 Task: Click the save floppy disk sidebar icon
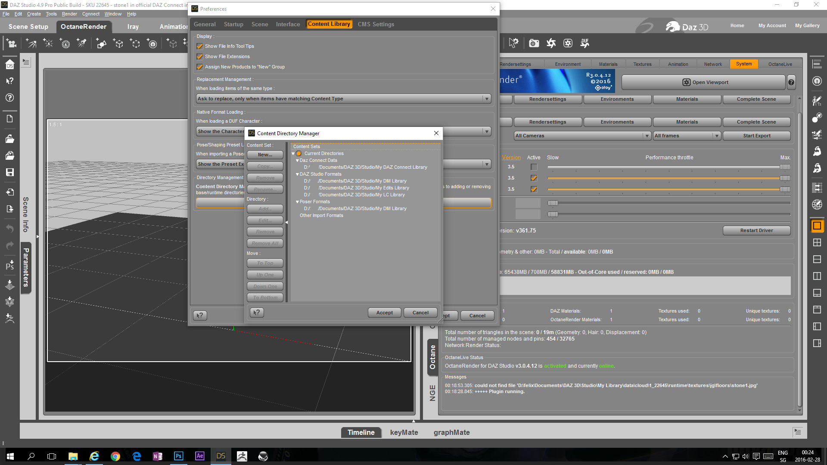9,172
